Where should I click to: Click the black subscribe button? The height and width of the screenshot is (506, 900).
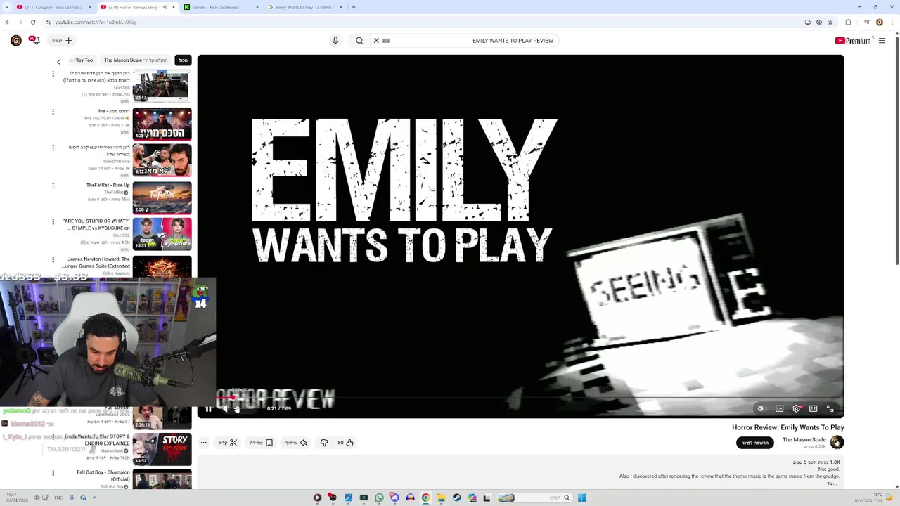755,443
